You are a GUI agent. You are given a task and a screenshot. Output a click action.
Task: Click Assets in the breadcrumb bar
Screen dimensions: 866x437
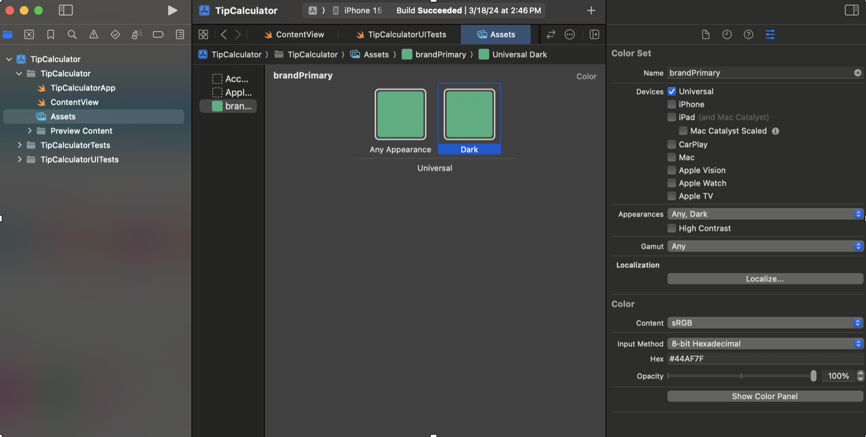coord(370,54)
